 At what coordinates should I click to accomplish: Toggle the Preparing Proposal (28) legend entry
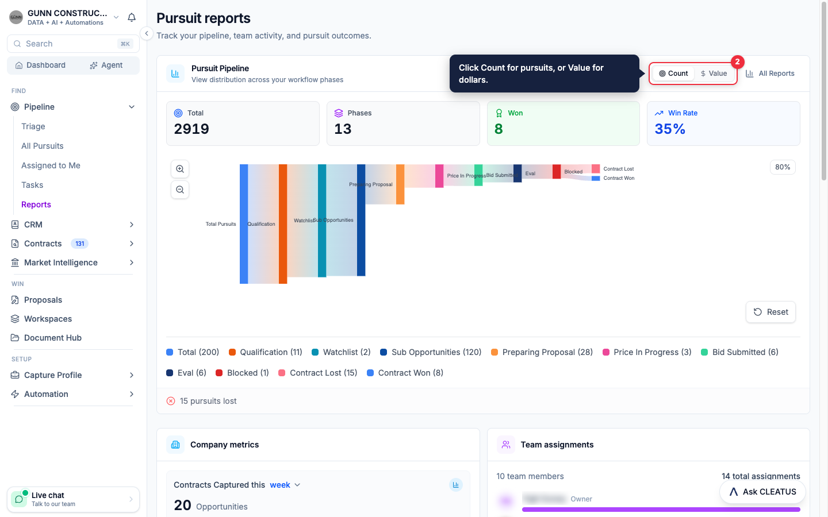pos(542,352)
